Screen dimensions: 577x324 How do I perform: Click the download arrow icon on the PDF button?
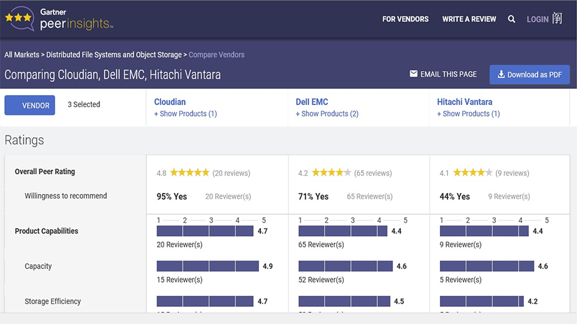[x=501, y=74]
